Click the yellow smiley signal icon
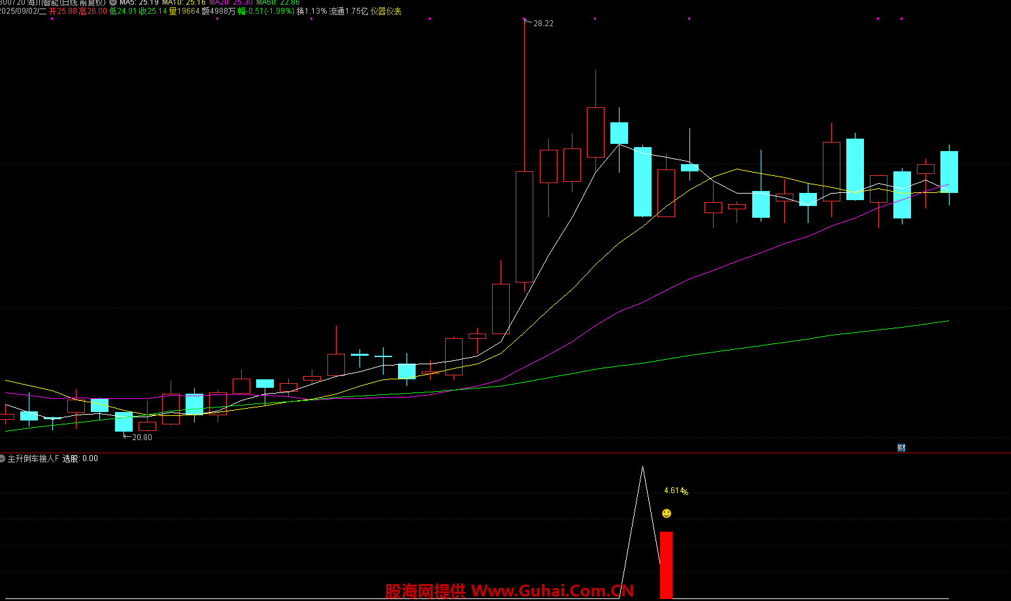This screenshot has width=1011, height=601. (667, 513)
